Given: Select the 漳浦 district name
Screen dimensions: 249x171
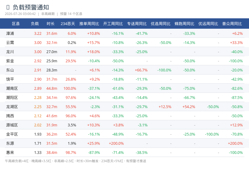Looking at the screenshot, I should click(10, 33).
